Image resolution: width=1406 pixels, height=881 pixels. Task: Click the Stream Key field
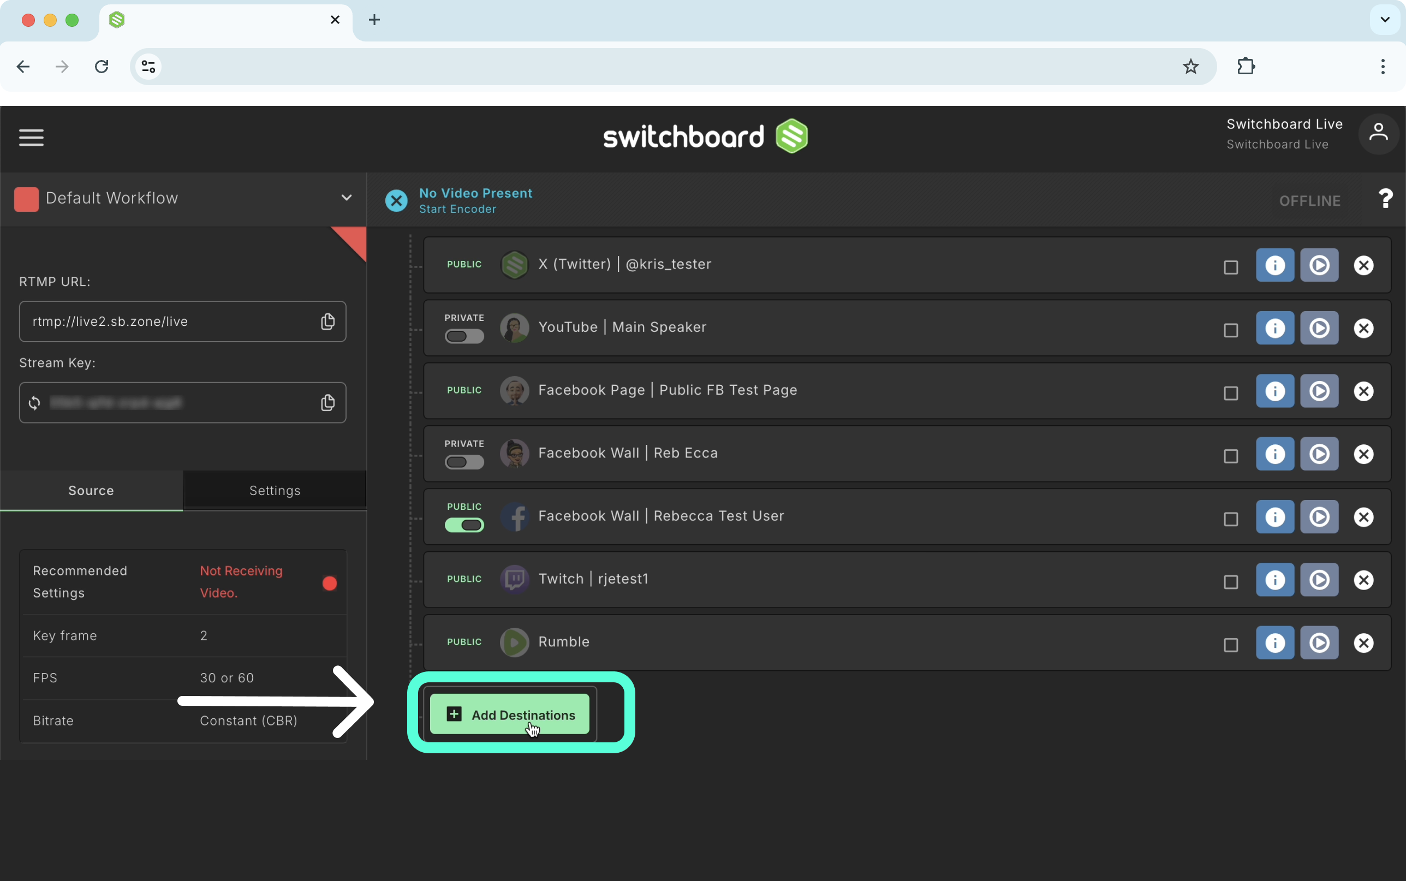pos(182,403)
